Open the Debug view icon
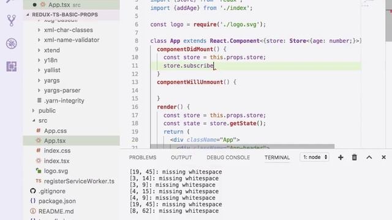Image resolution: width=392 pixels, height=220 pixels. (11, 43)
